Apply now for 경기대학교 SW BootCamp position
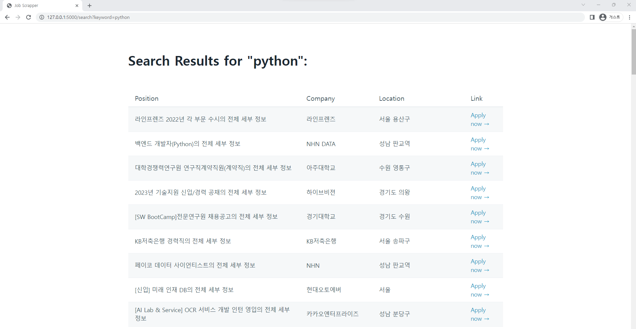 click(x=480, y=217)
